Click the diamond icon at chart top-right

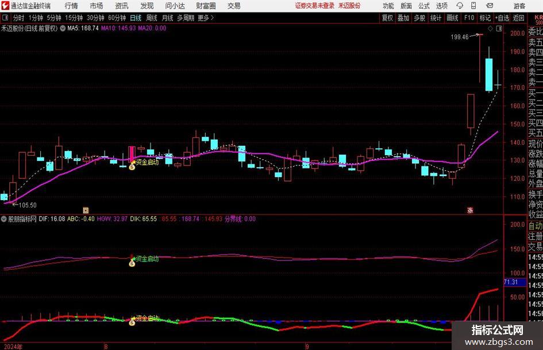[x=490, y=29]
